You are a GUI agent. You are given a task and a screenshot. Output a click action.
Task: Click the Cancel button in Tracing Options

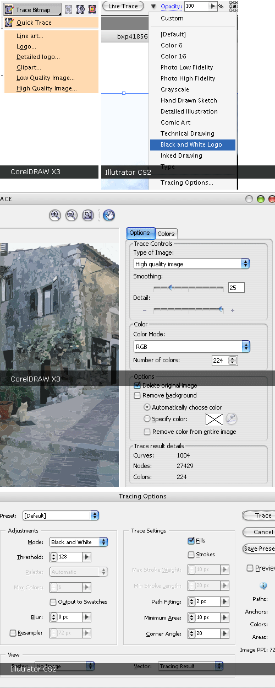click(259, 532)
